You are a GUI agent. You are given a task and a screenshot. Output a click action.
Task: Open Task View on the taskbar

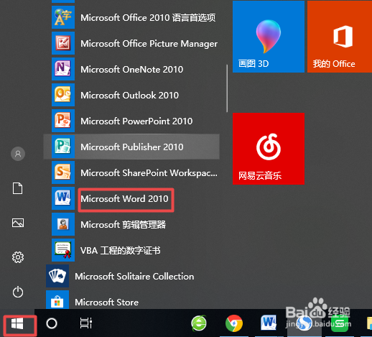click(x=86, y=323)
